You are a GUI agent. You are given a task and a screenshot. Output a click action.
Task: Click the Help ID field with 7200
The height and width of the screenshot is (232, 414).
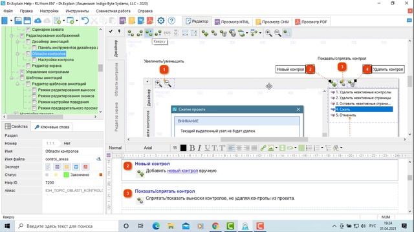click(x=72, y=182)
